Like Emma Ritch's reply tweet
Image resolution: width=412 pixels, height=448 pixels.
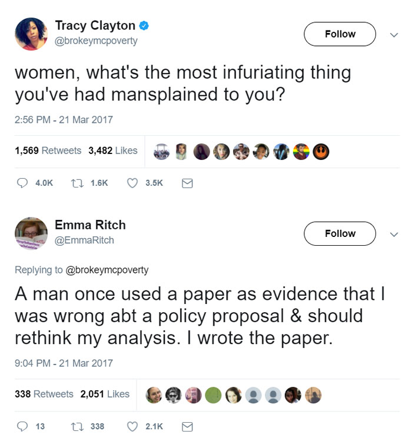coord(133,426)
